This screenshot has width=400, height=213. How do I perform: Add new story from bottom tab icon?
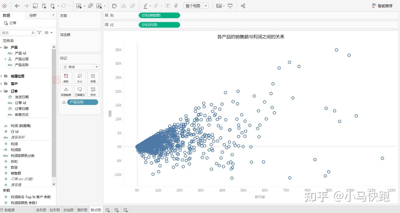pyautogui.click(x=126, y=210)
